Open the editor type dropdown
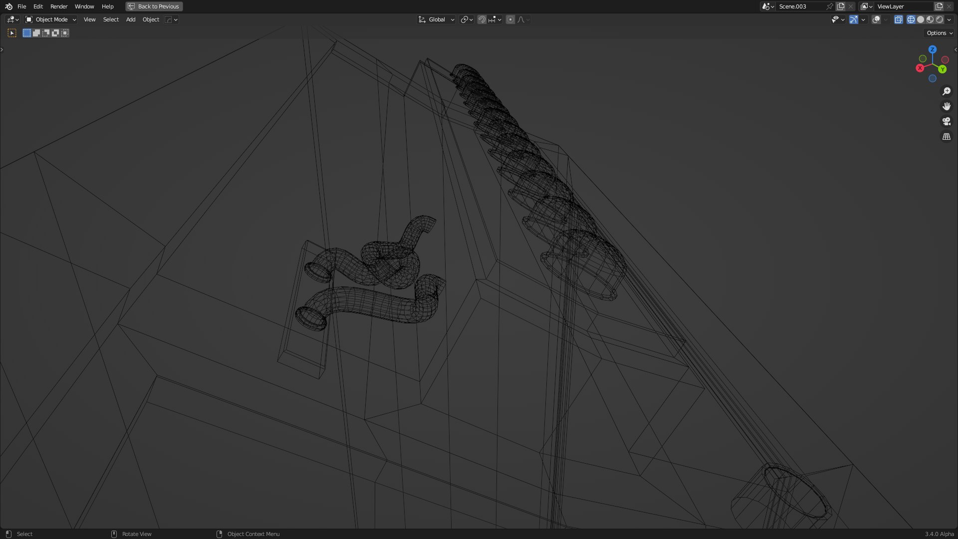This screenshot has height=539, width=958. coord(12,19)
